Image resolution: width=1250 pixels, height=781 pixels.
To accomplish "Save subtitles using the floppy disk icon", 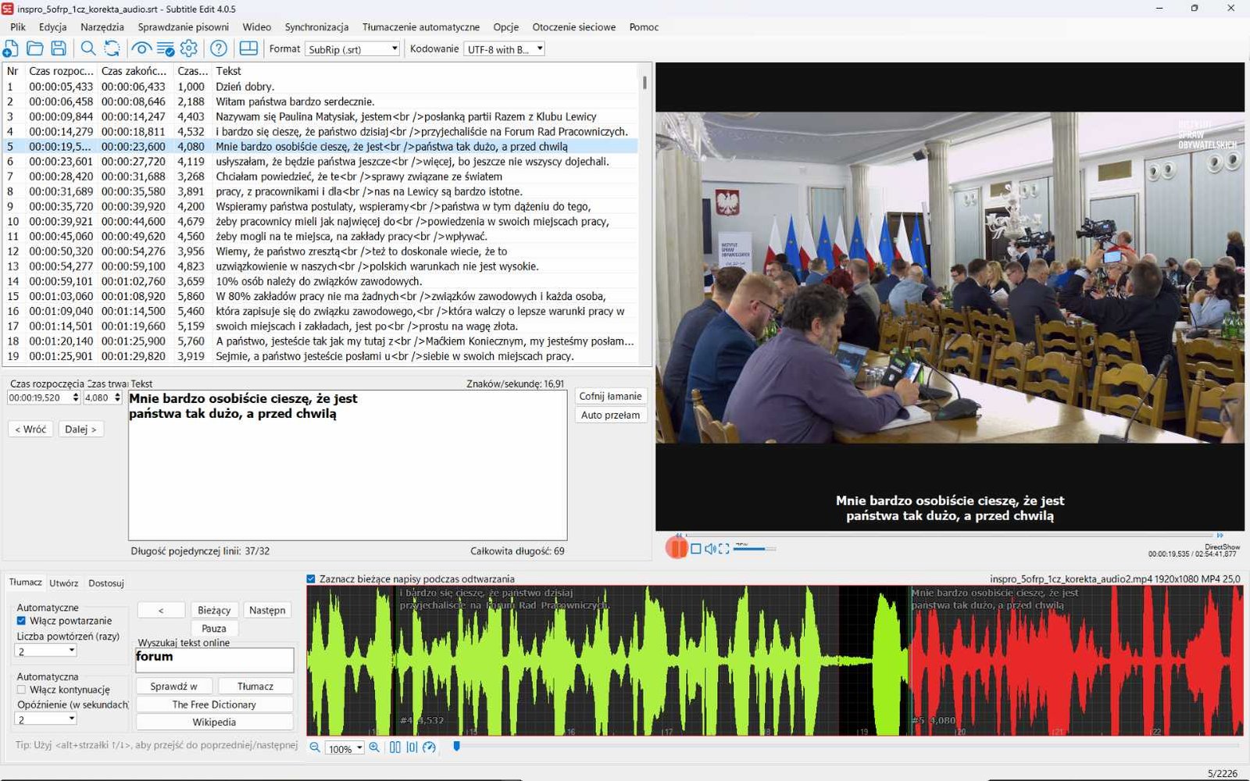I will pyautogui.click(x=59, y=48).
